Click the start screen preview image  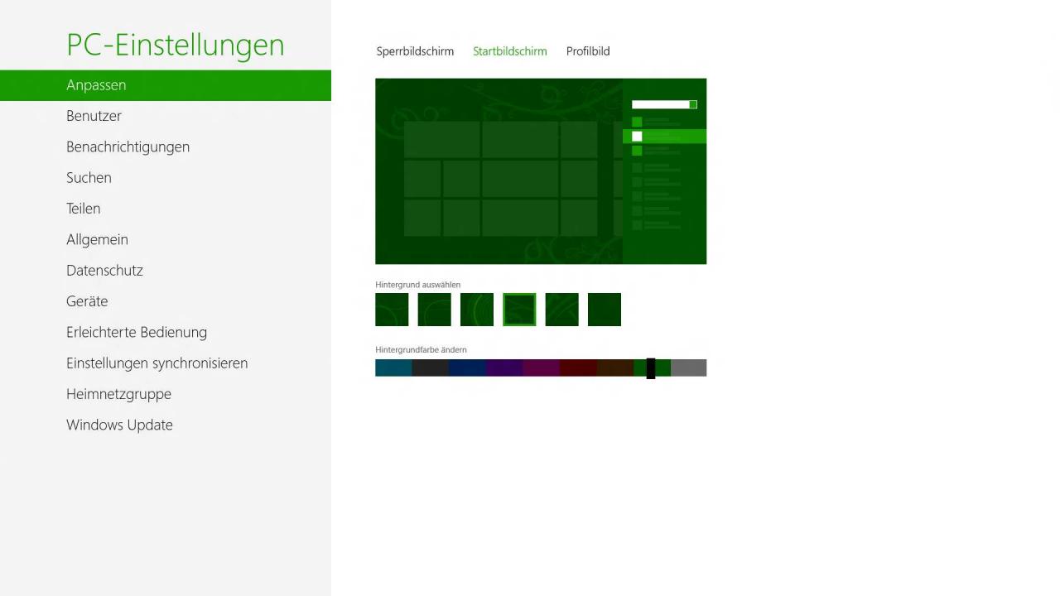tap(541, 171)
